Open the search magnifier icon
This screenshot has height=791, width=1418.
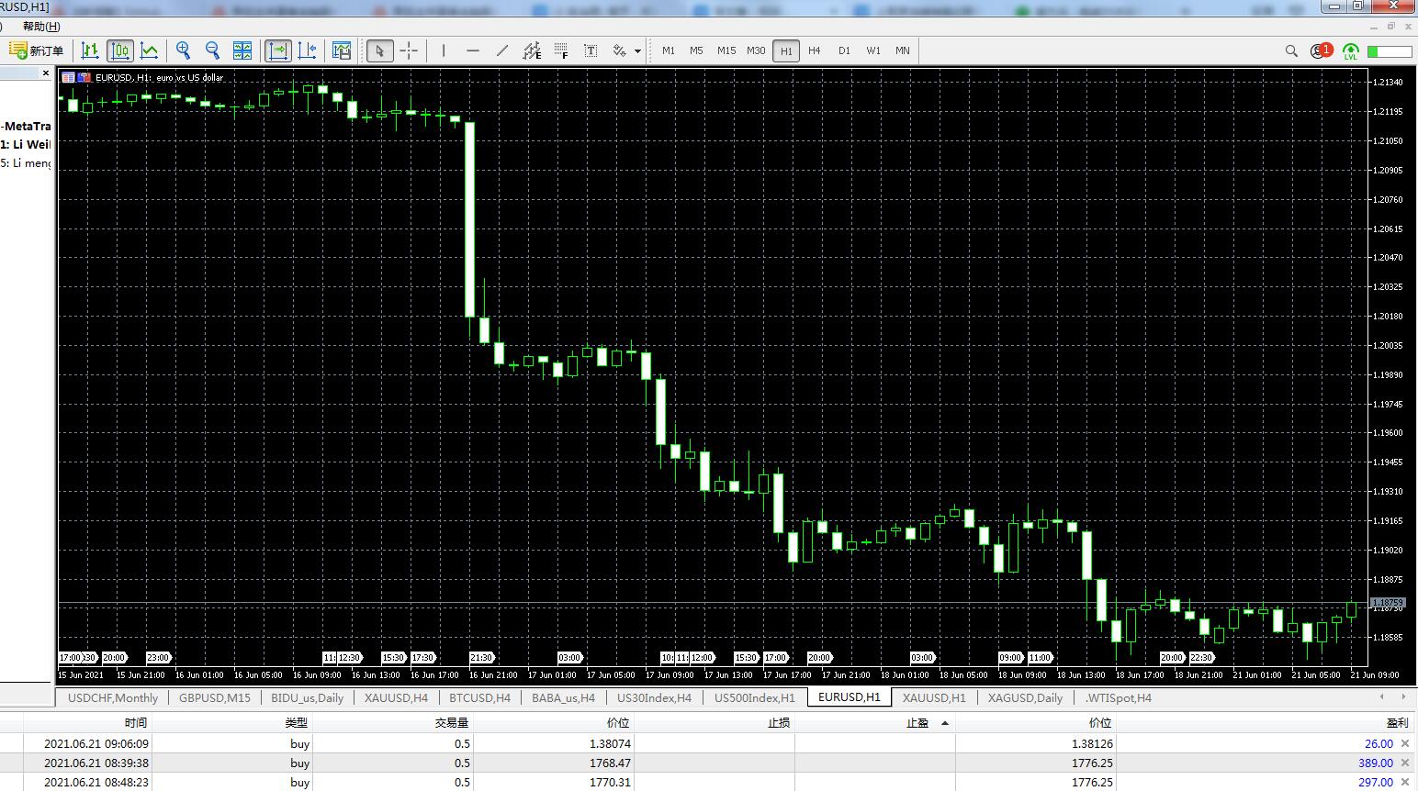[1291, 51]
